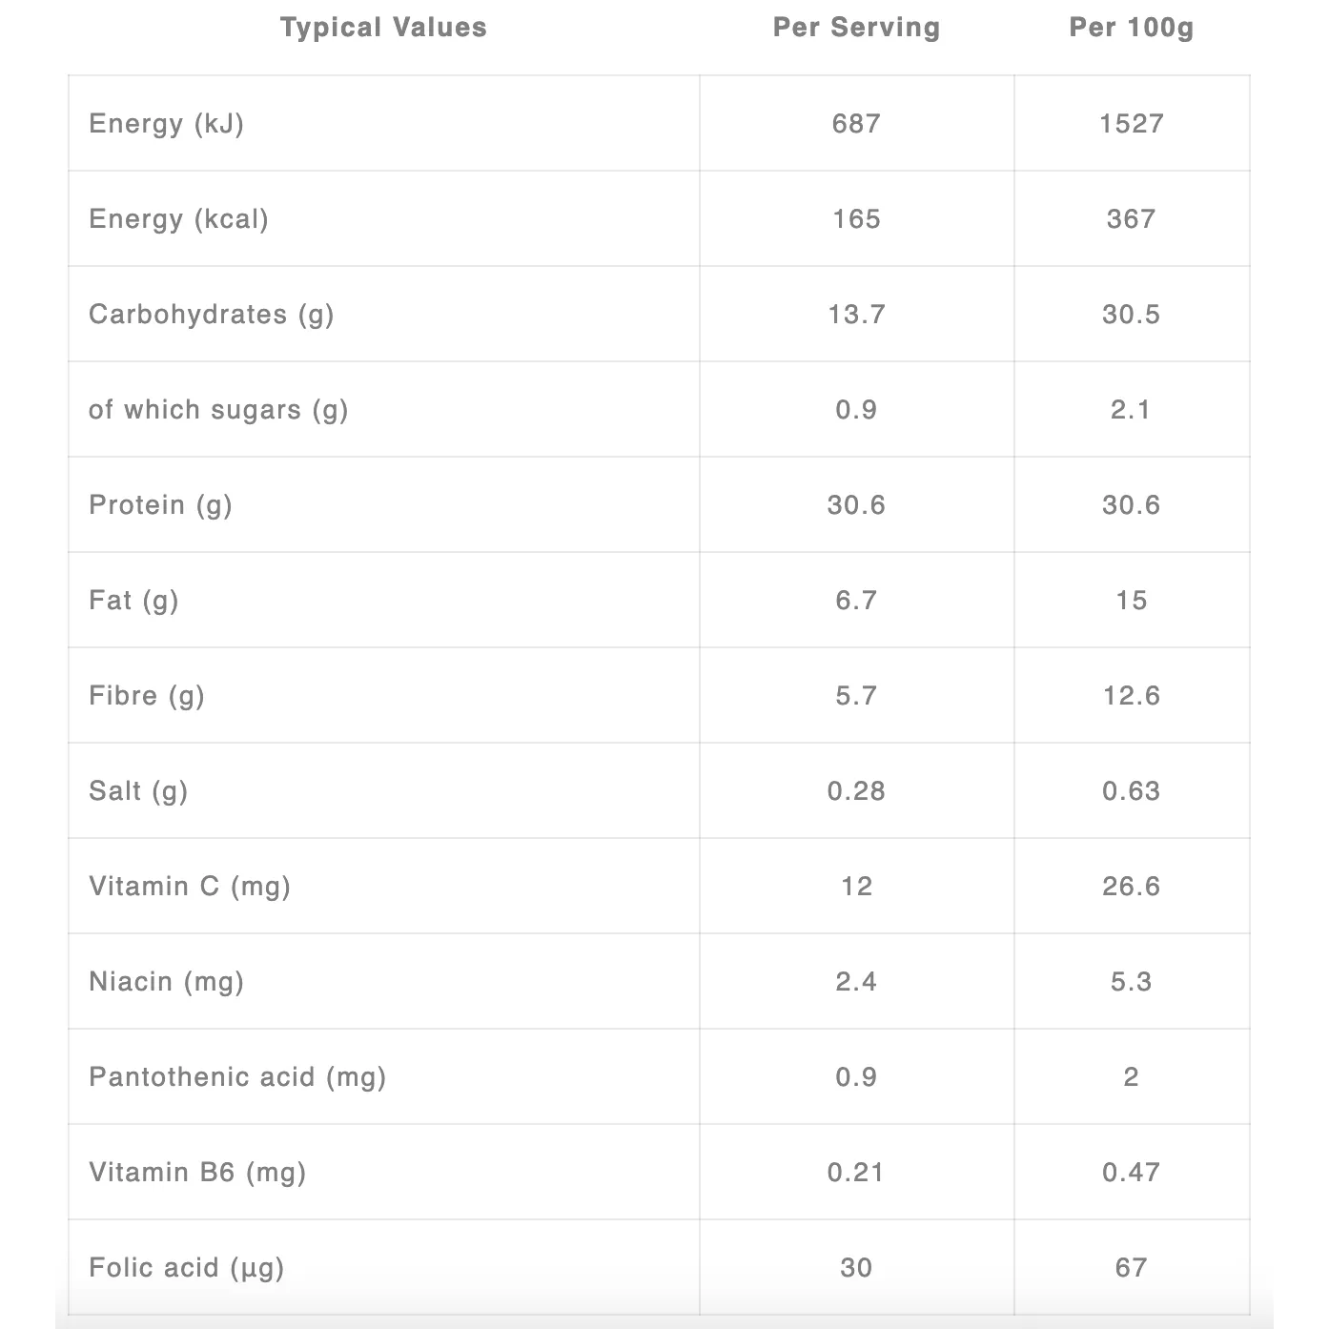Image resolution: width=1329 pixels, height=1329 pixels.
Task: Click the "Typical Values" column header
Action: pyautogui.click(x=383, y=28)
